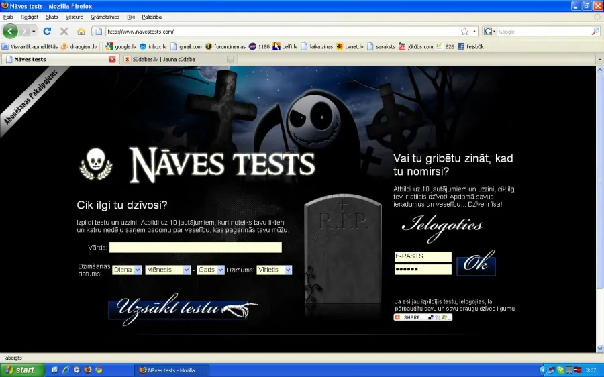Open the gmail.com bookmark
The width and height of the screenshot is (604, 377).
click(x=186, y=46)
